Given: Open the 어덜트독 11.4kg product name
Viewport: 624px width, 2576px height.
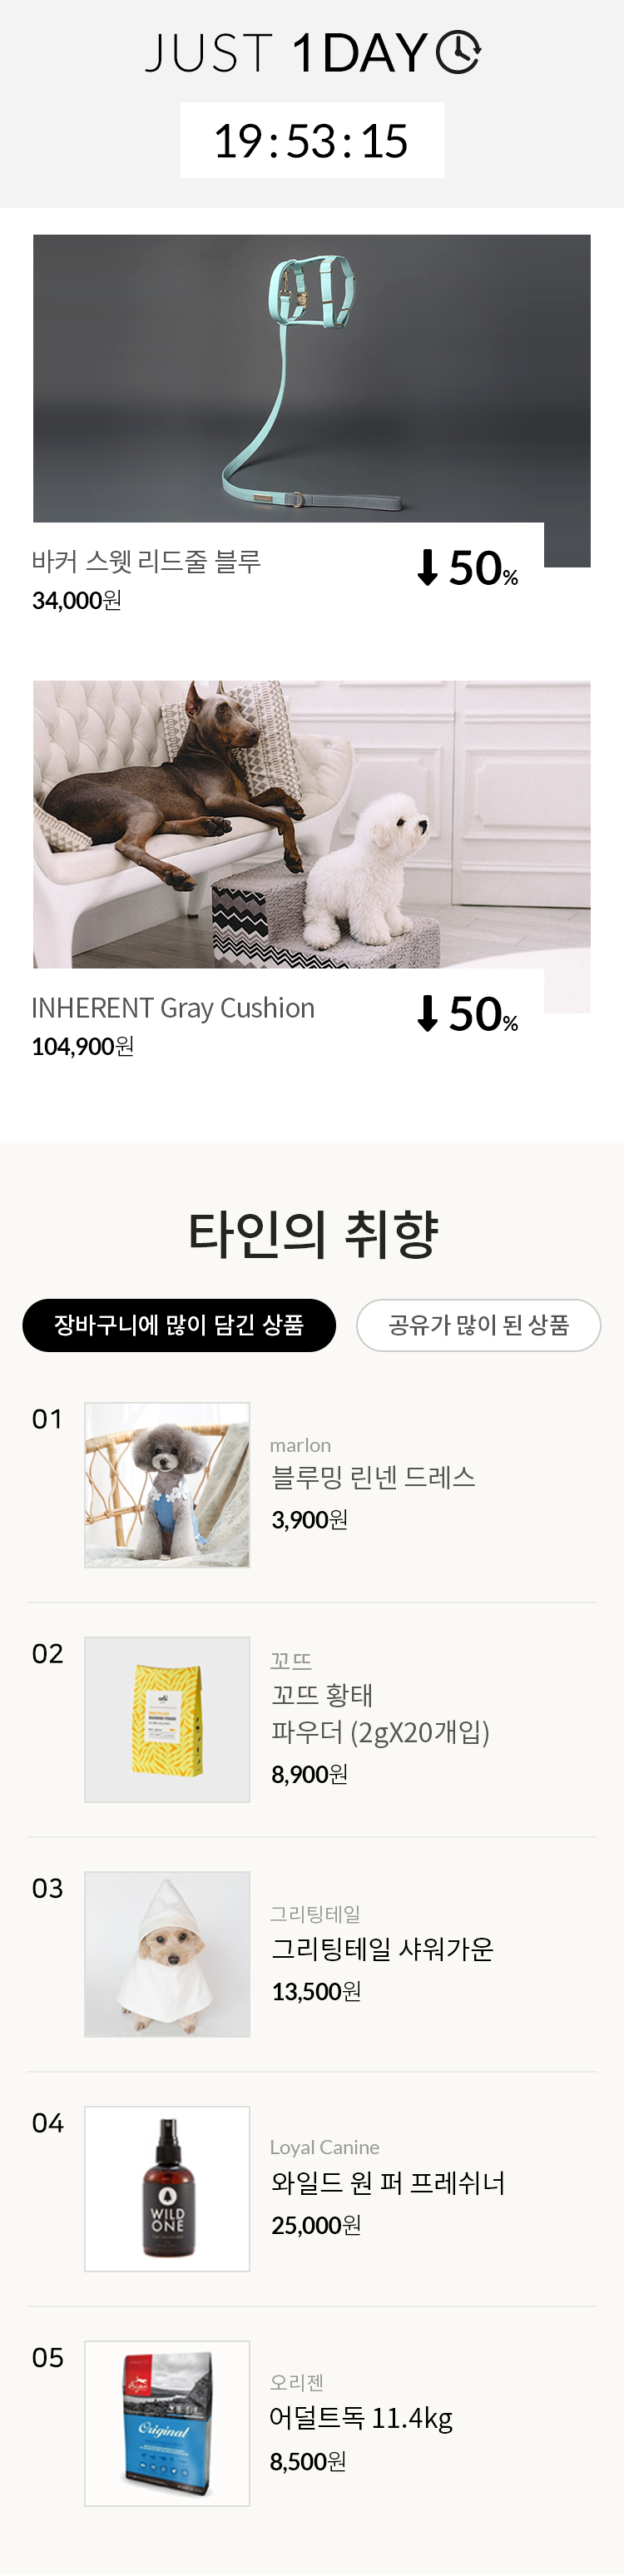Looking at the screenshot, I should (361, 2417).
